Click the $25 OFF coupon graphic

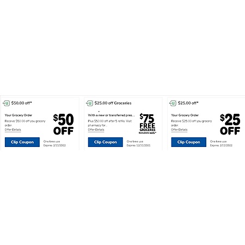[x=230, y=124]
